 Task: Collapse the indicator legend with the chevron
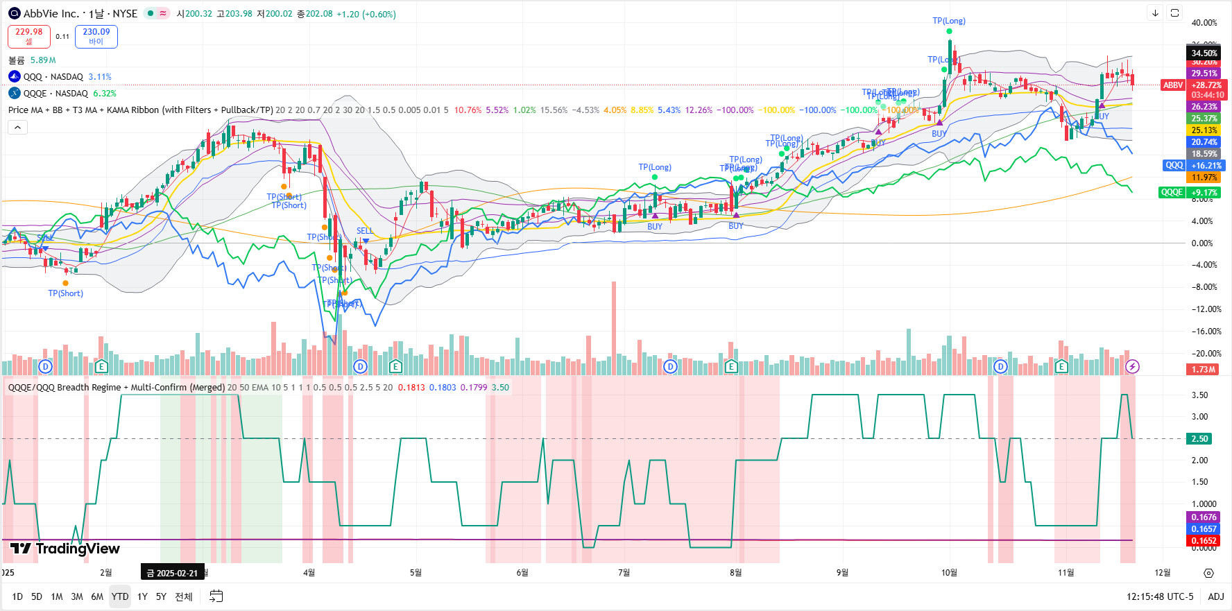coord(17,127)
